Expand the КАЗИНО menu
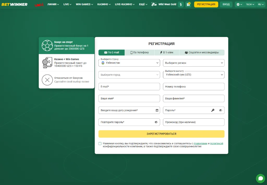This screenshot has width=267, height=185. click(104, 4)
